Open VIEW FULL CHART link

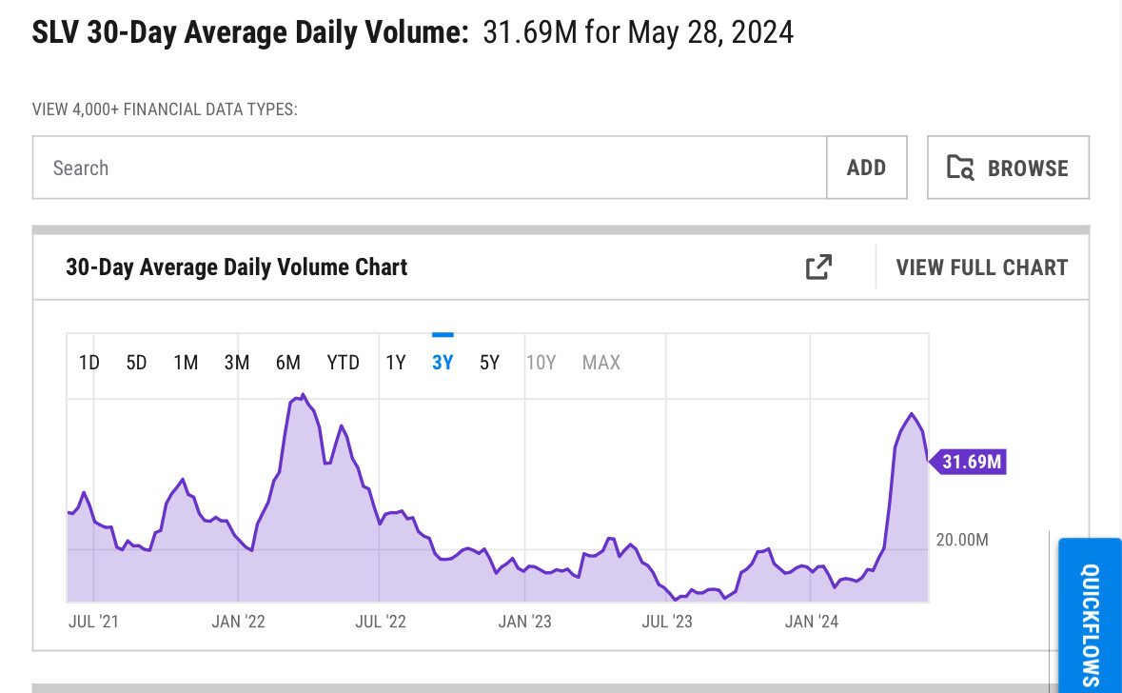coord(982,267)
